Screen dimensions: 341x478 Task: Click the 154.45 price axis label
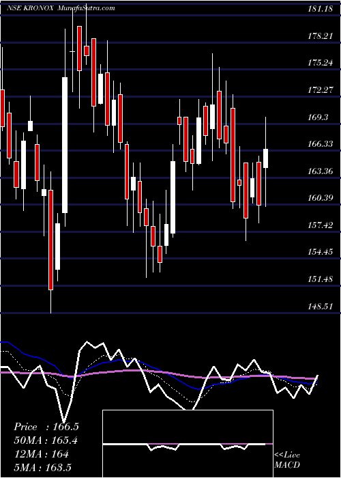tap(319, 252)
